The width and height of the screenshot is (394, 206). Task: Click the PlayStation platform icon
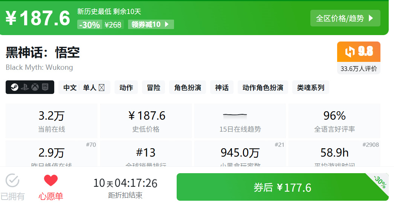pyautogui.click(x=24, y=88)
